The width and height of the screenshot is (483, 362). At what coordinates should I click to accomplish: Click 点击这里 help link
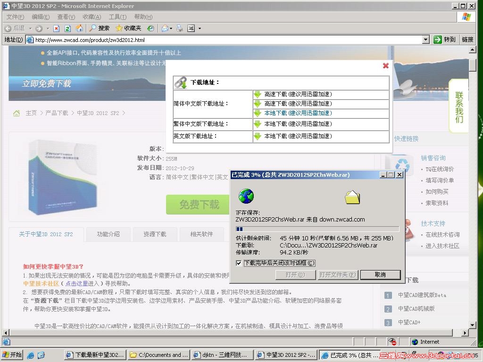click(x=77, y=283)
